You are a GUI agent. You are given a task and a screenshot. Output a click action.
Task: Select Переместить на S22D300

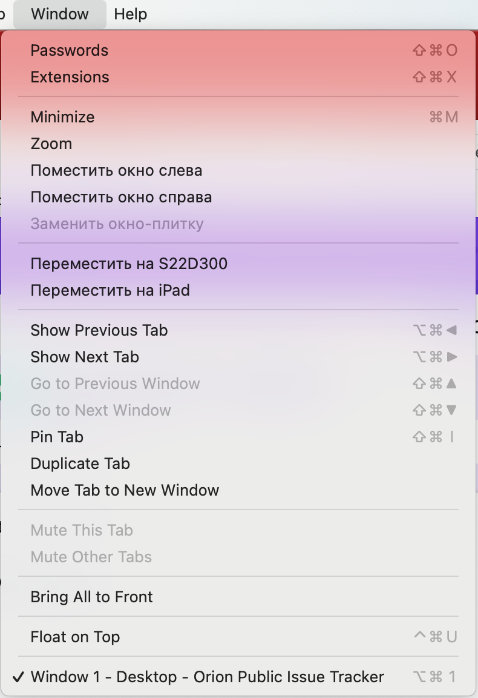pyautogui.click(x=129, y=264)
